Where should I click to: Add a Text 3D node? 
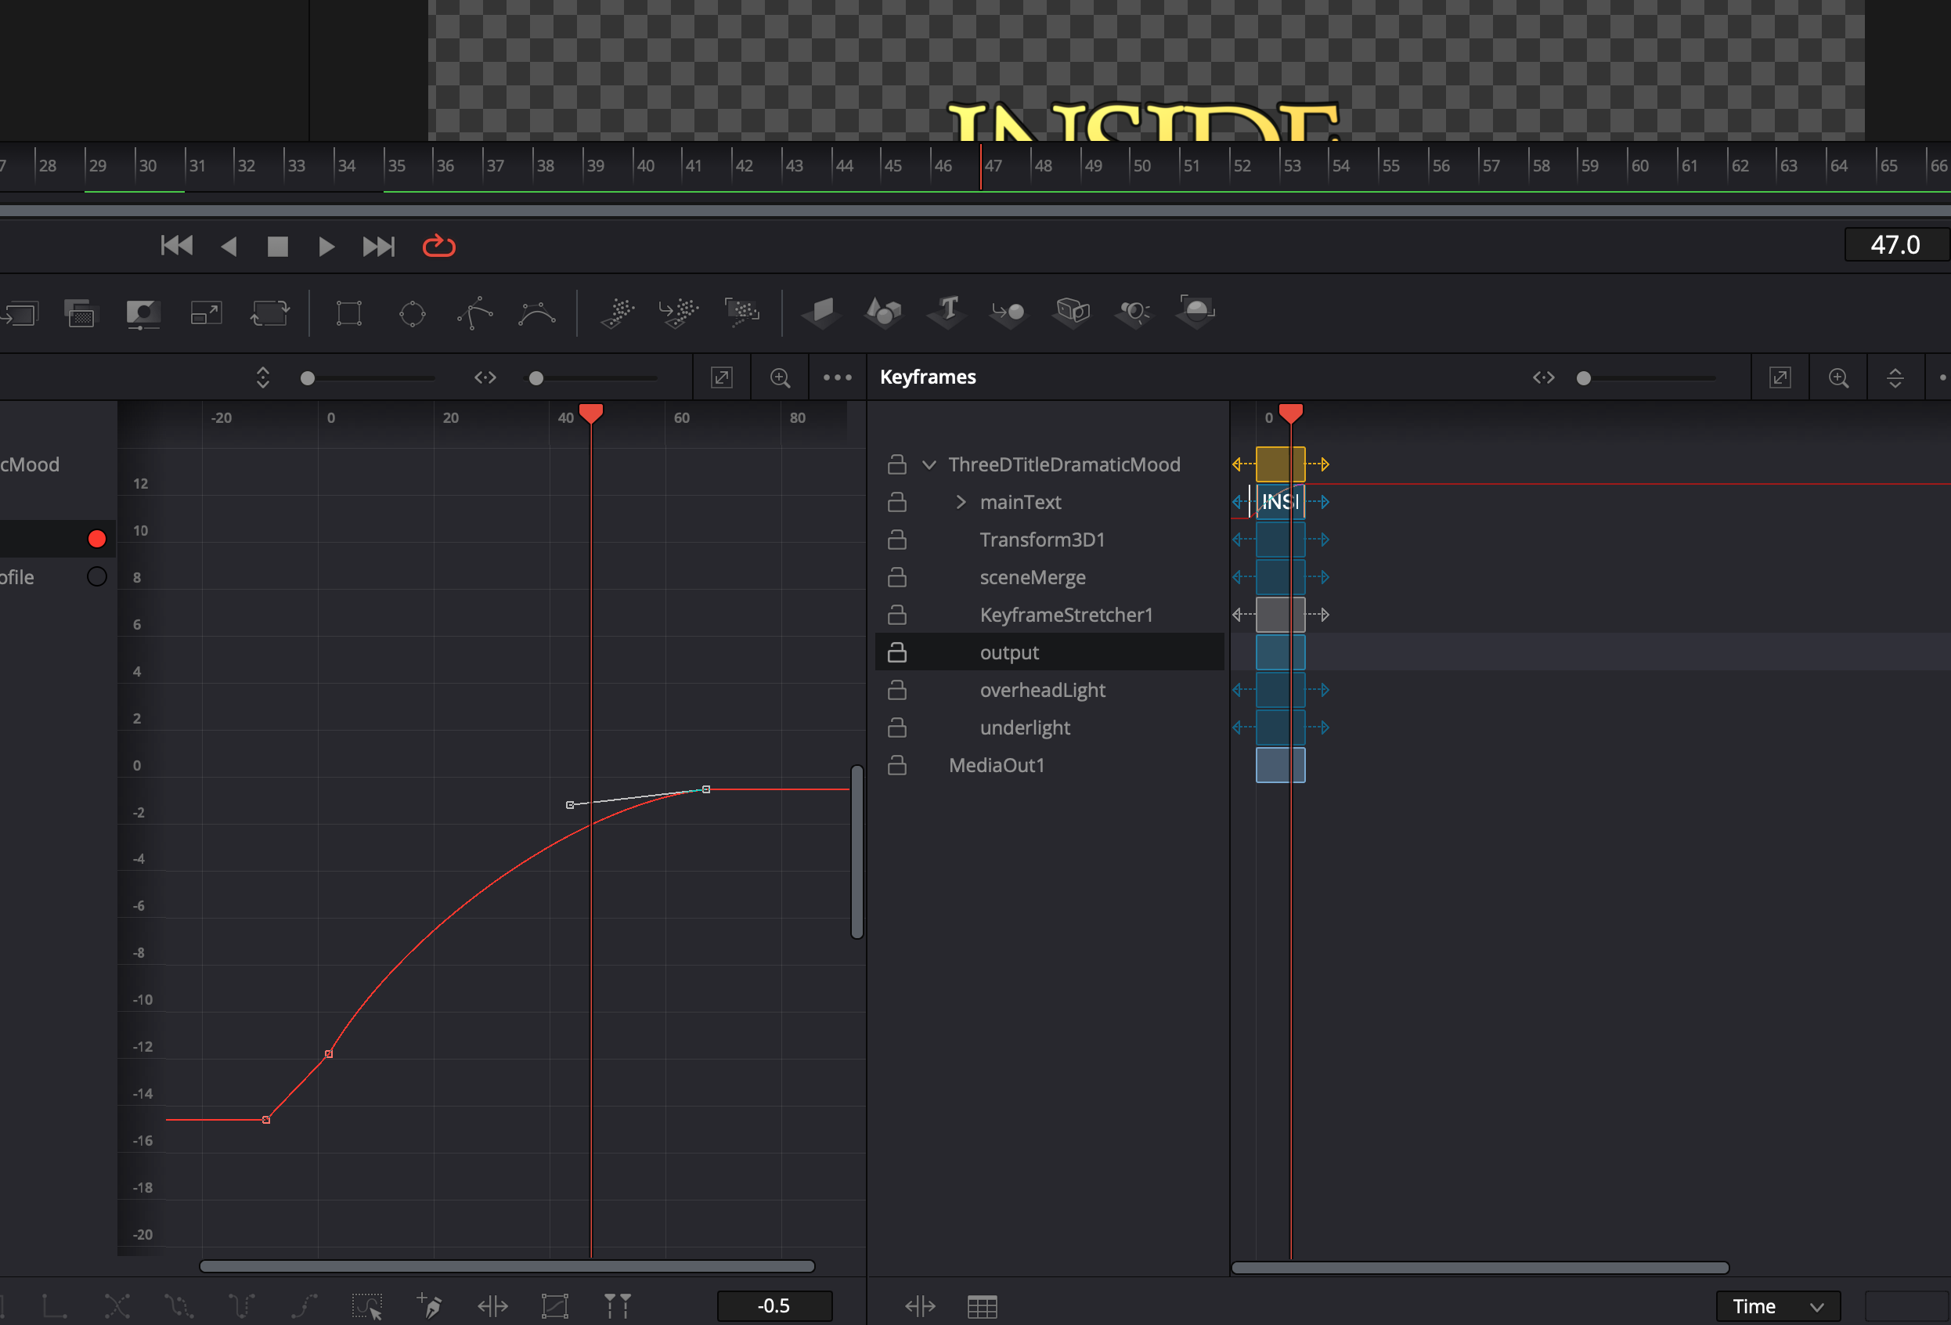(946, 312)
